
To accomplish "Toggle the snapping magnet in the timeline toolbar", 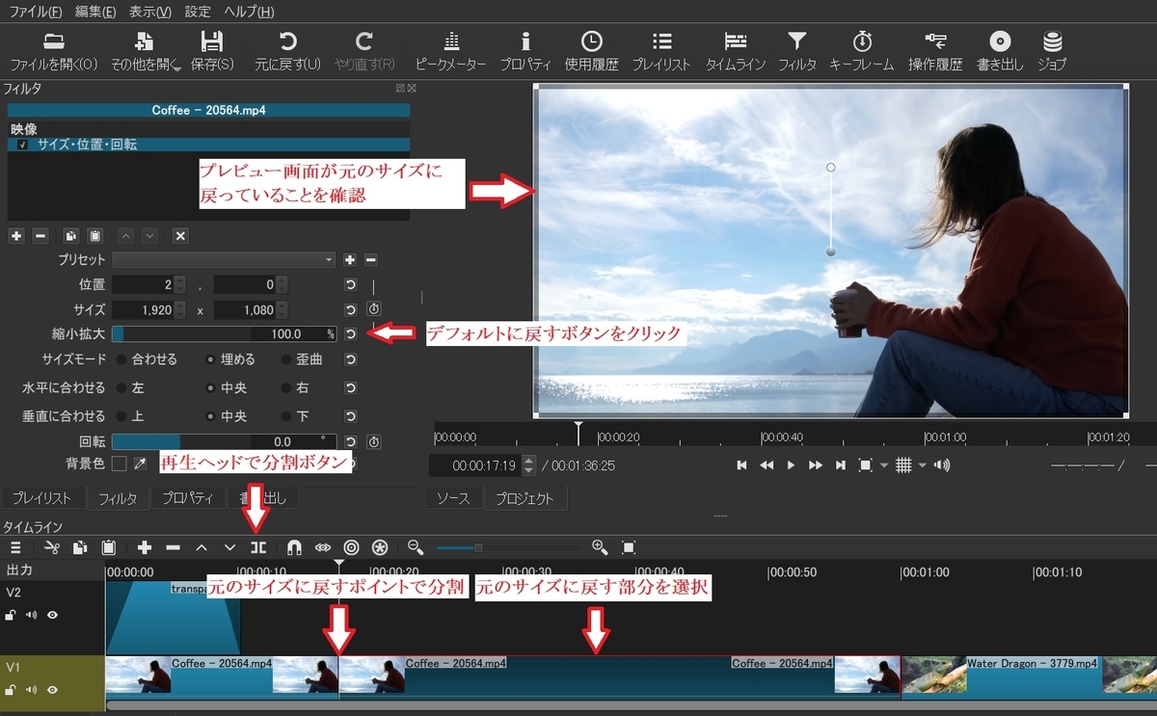I will click(294, 547).
